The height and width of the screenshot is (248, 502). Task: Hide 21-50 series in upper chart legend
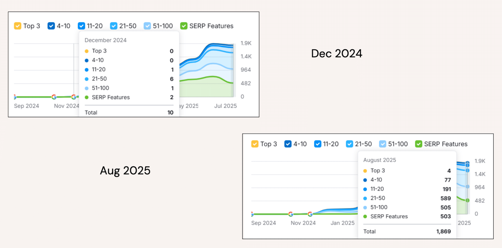pyautogui.click(x=114, y=26)
